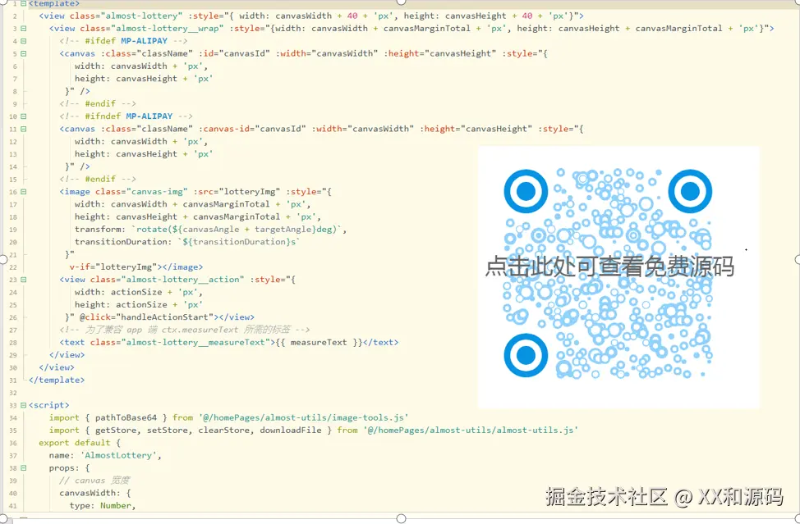
Task: Click the "almost-lottery__action" class name
Action: pyautogui.click(x=182, y=280)
